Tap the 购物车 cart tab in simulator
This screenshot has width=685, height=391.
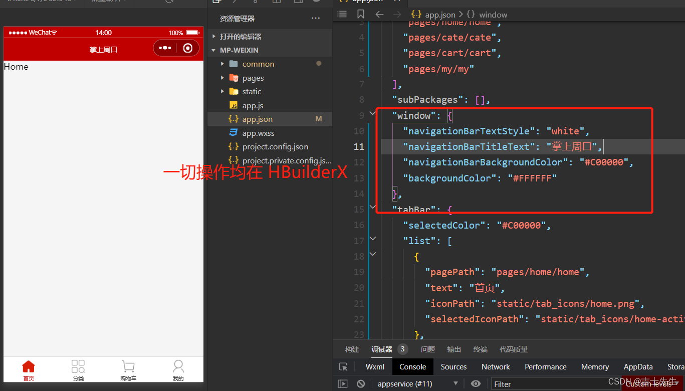pos(128,370)
